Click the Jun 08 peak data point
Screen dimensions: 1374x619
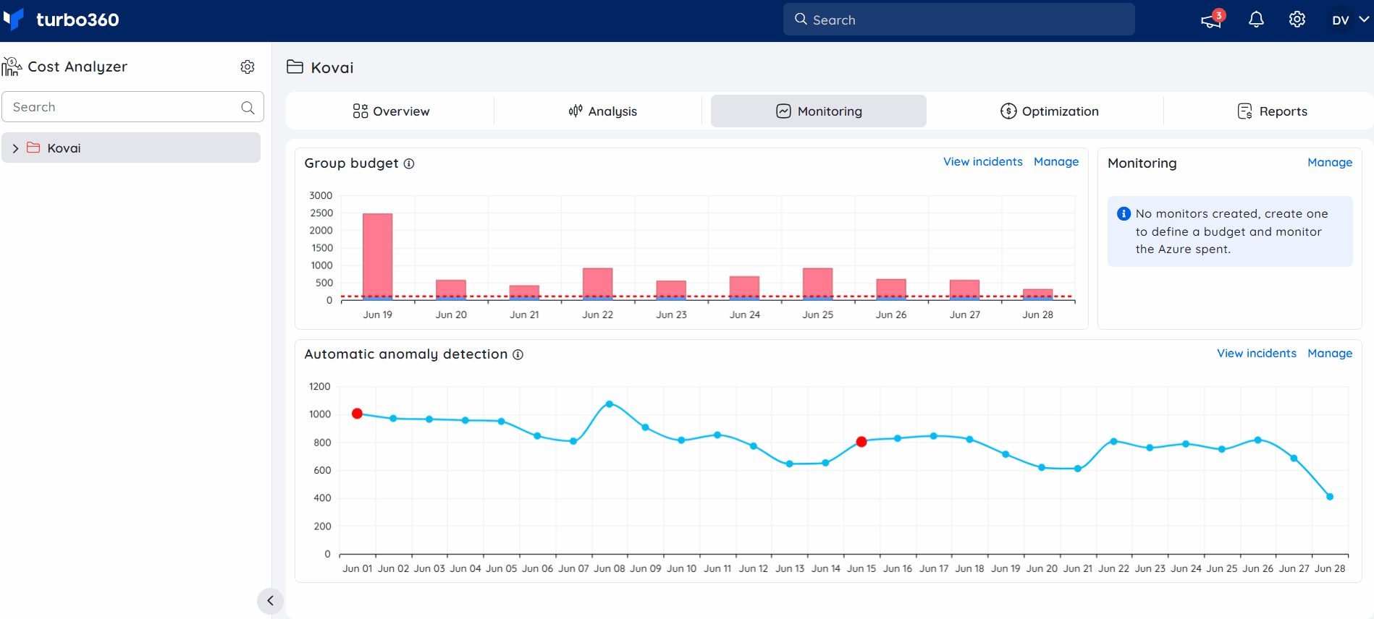610,404
